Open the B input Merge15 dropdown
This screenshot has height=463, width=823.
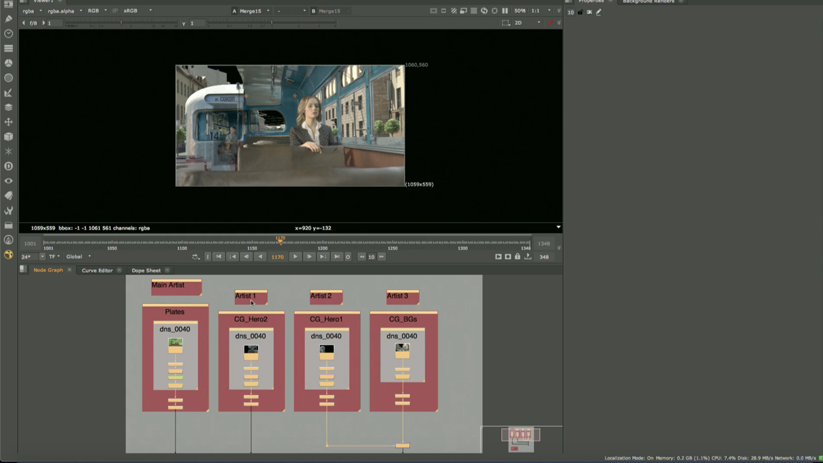[334, 11]
